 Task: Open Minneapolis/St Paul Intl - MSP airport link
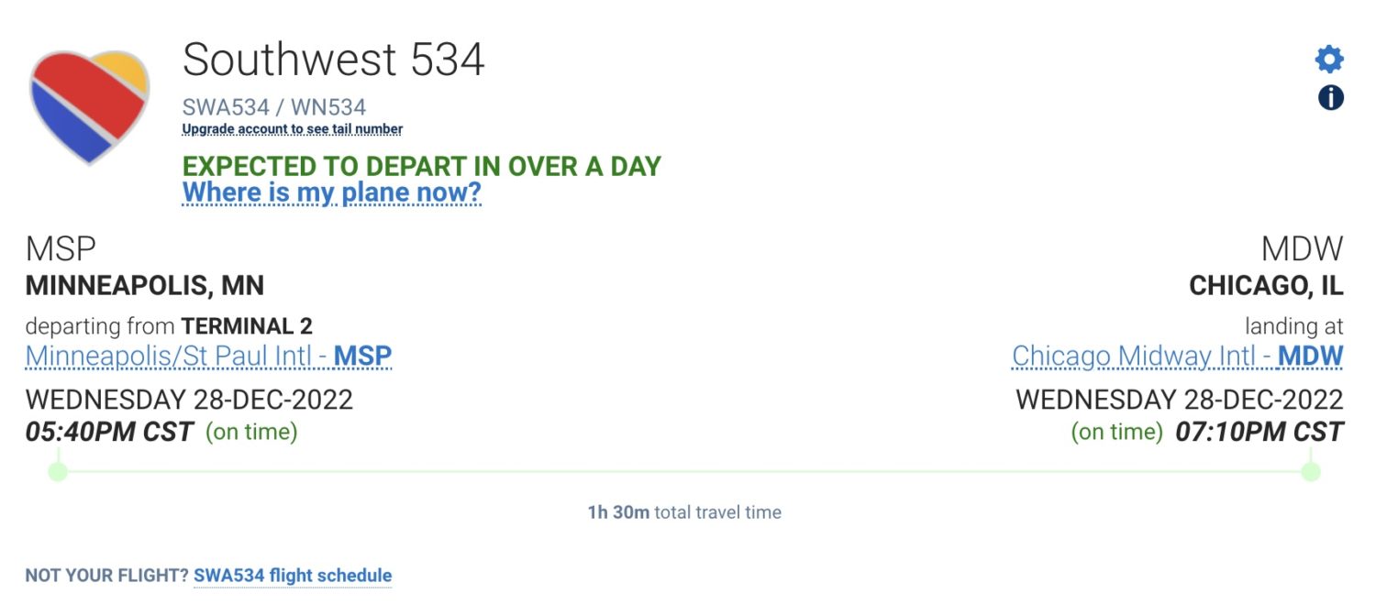(x=208, y=356)
